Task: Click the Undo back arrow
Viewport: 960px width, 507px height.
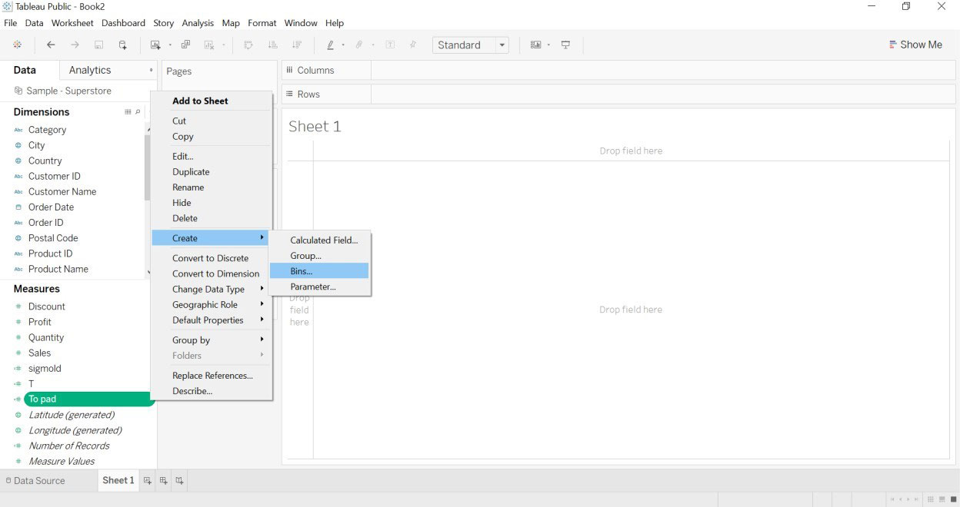Action: 51,45
